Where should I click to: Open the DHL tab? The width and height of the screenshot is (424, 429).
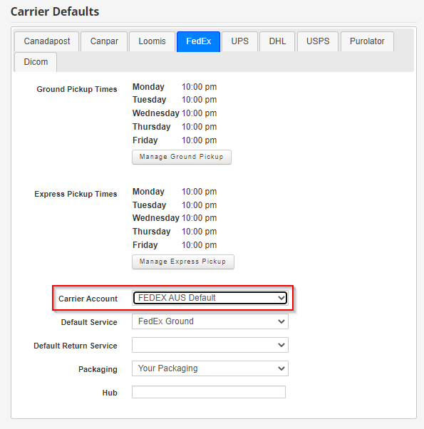pyautogui.click(x=277, y=41)
